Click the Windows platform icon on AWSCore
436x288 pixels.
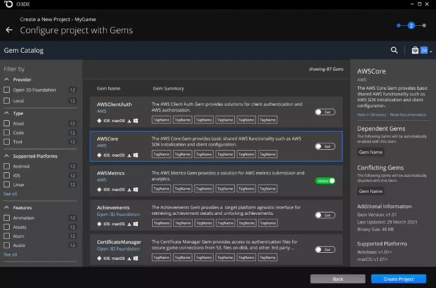[135, 155]
